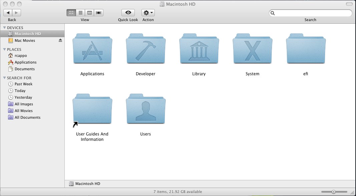This screenshot has width=356, height=196.
Task: Select the efi folder icon
Action: (x=306, y=48)
